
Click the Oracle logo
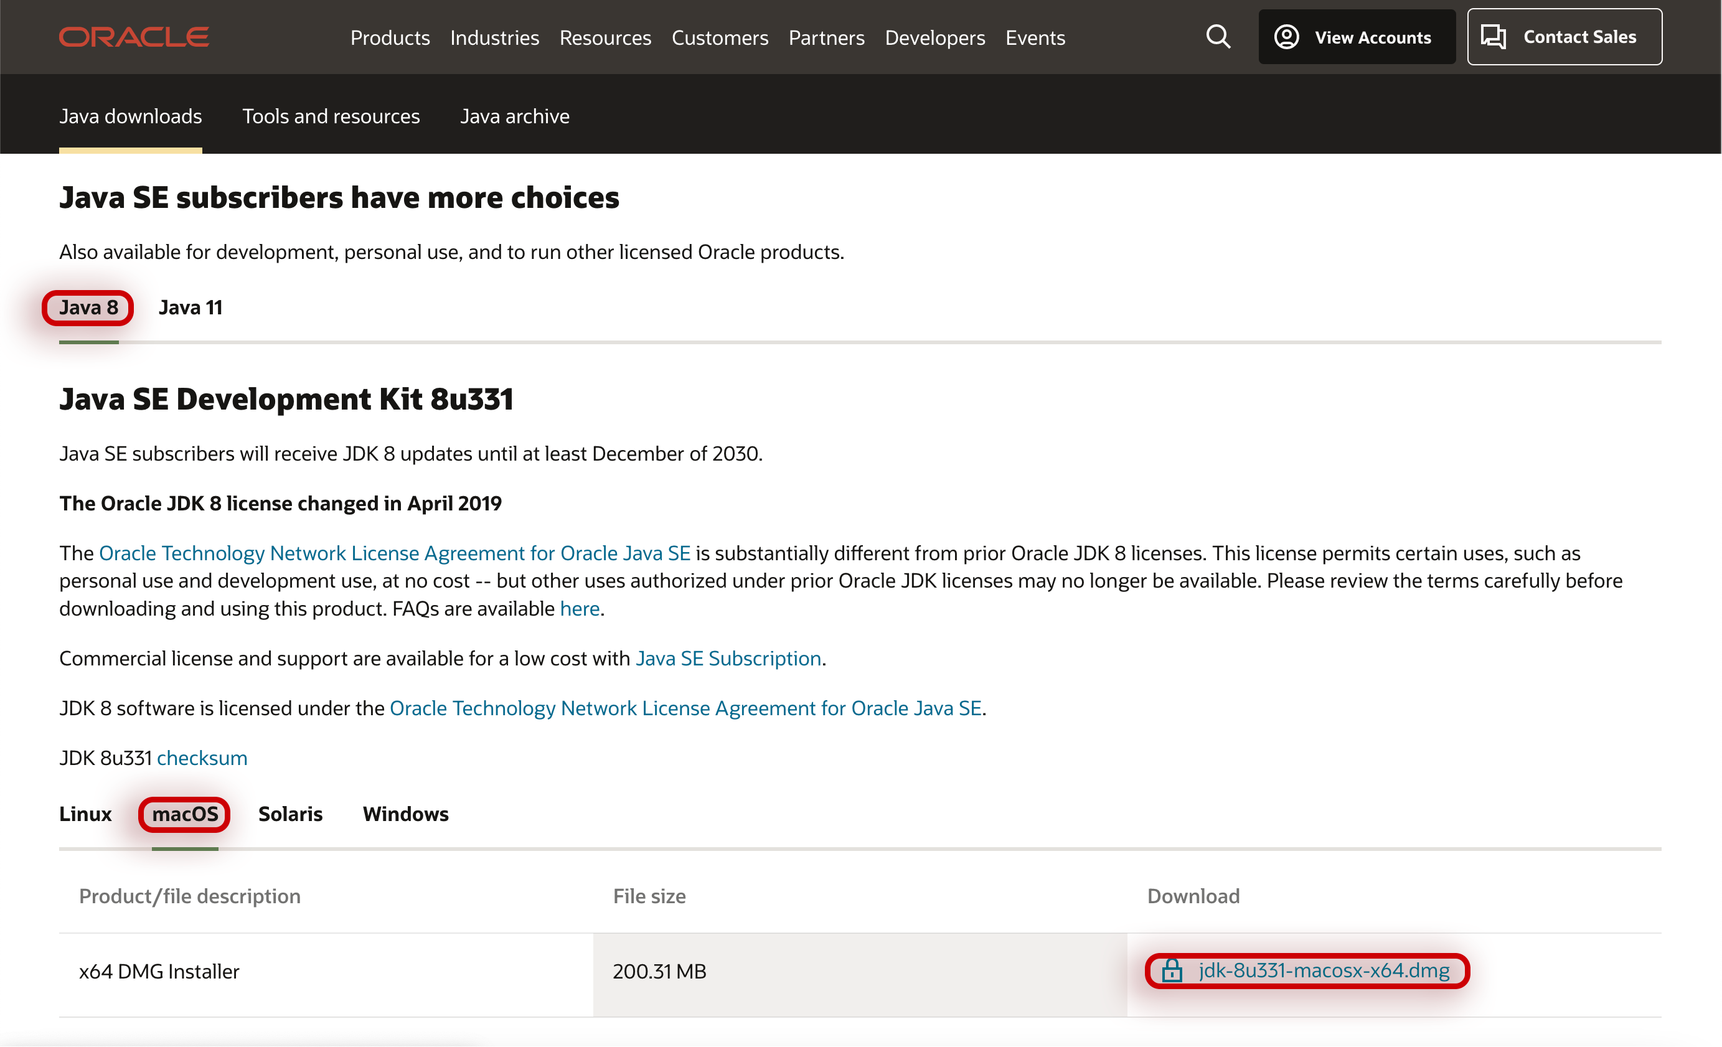pos(133,37)
